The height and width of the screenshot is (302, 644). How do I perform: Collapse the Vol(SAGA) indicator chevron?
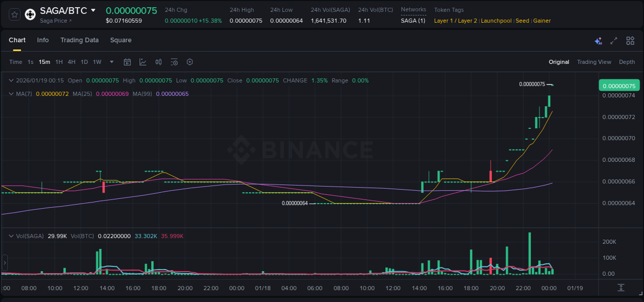click(11, 236)
